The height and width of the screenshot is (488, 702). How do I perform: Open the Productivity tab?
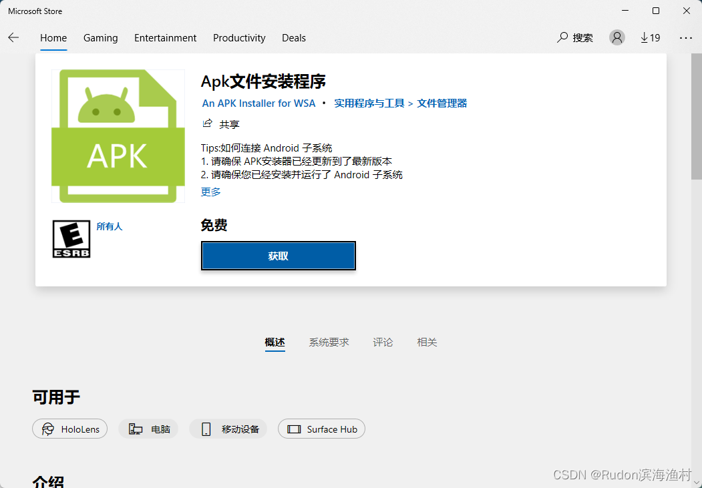pos(239,38)
